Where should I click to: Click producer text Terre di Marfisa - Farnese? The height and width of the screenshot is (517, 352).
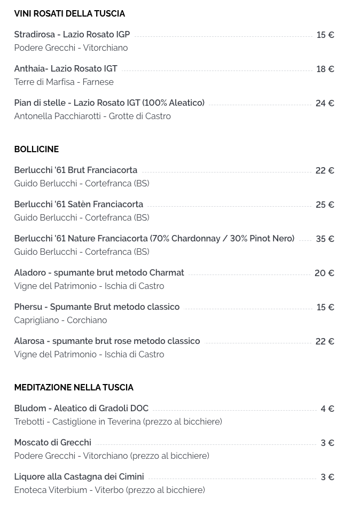click(x=64, y=82)
